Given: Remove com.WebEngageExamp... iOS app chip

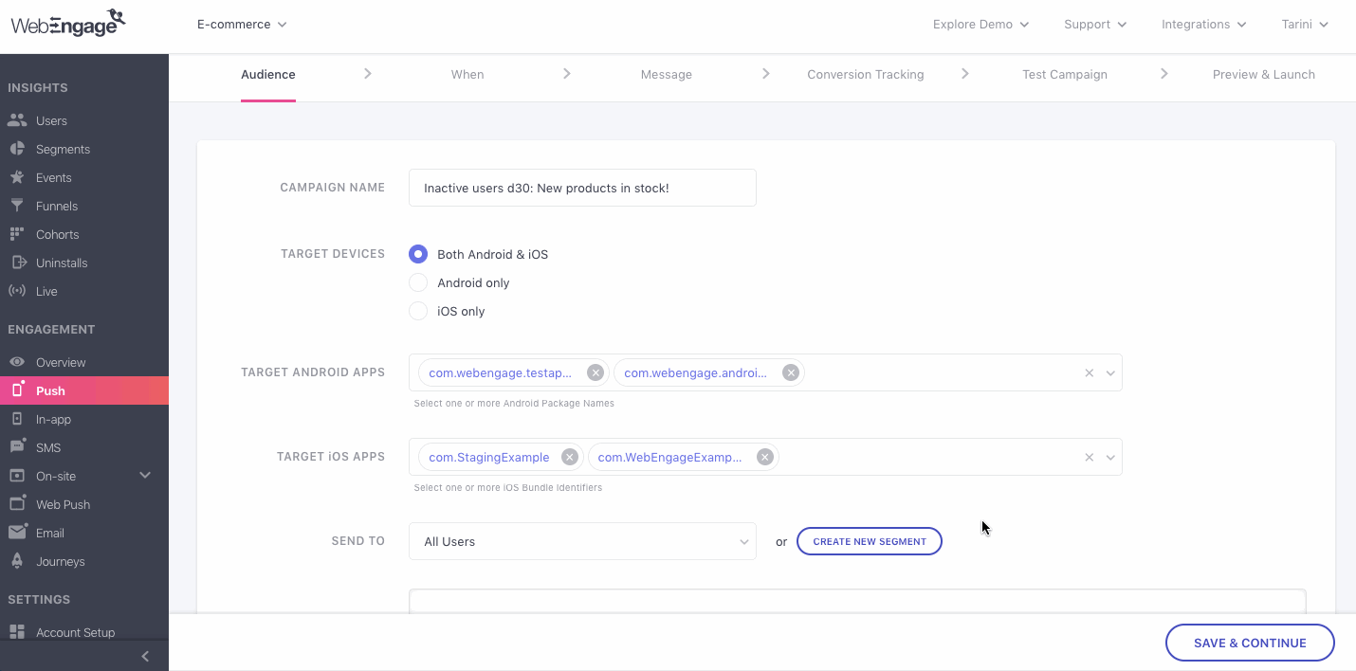Looking at the screenshot, I should (765, 457).
